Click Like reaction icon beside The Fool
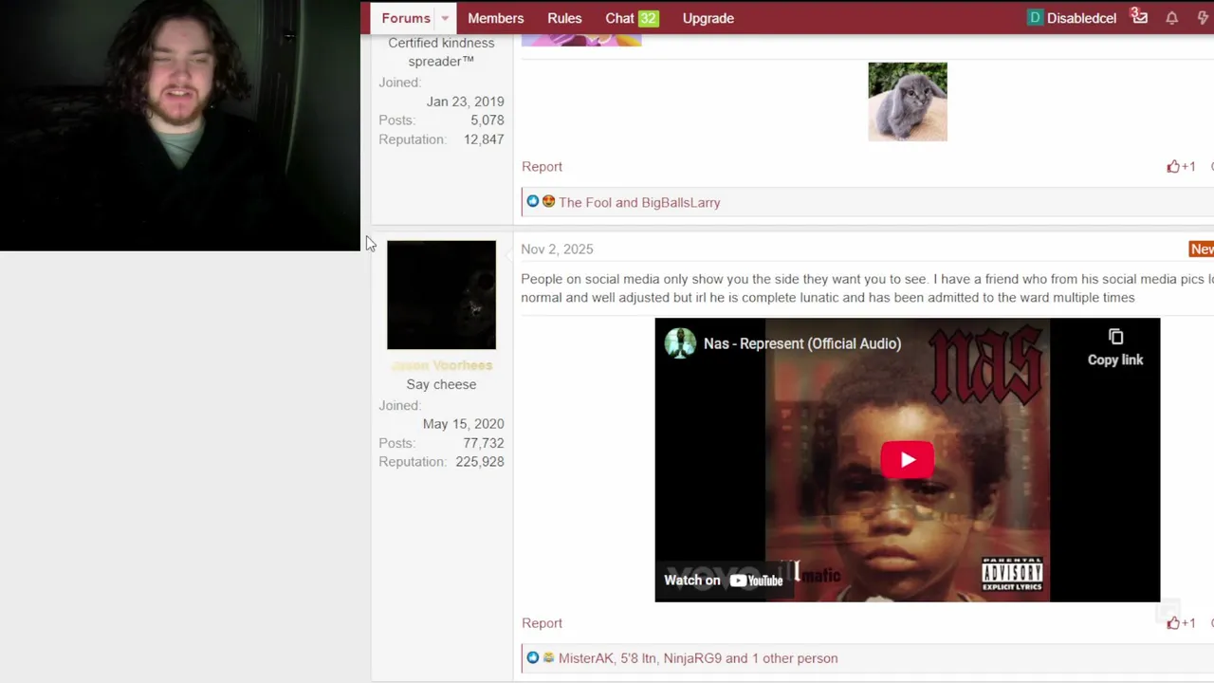 coord(532,202)
